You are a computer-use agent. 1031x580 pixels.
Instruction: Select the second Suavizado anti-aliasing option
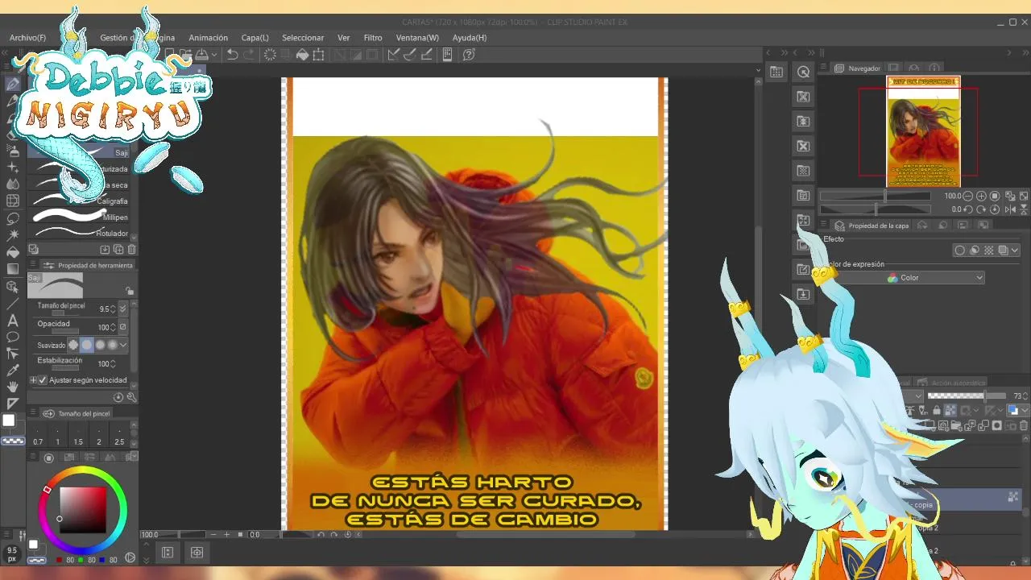coord(86,345)
